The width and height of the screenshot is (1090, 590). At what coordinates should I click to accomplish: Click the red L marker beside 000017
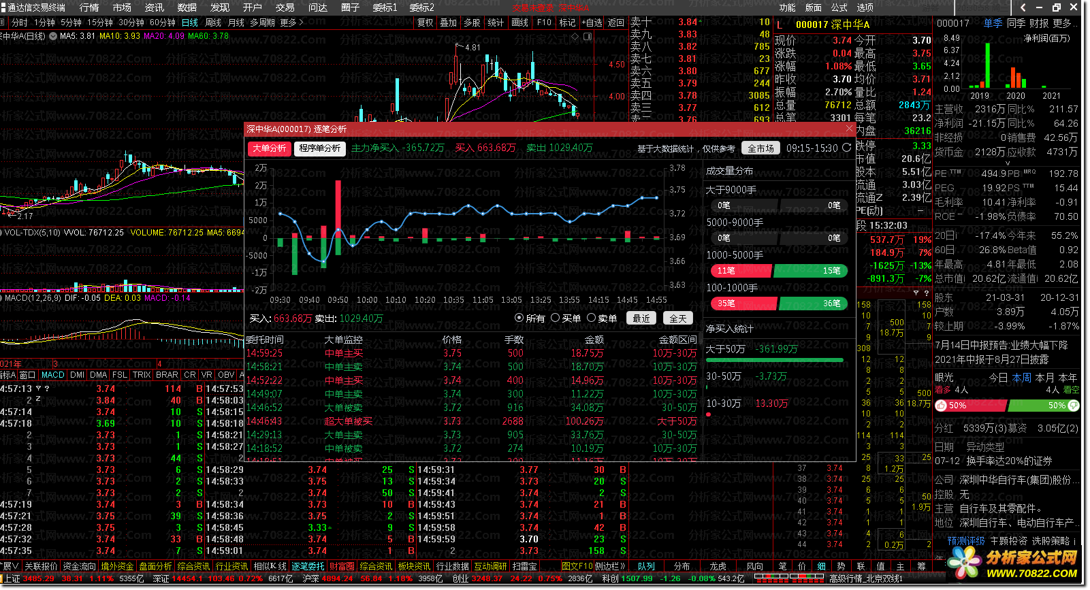tap(780, 24)
